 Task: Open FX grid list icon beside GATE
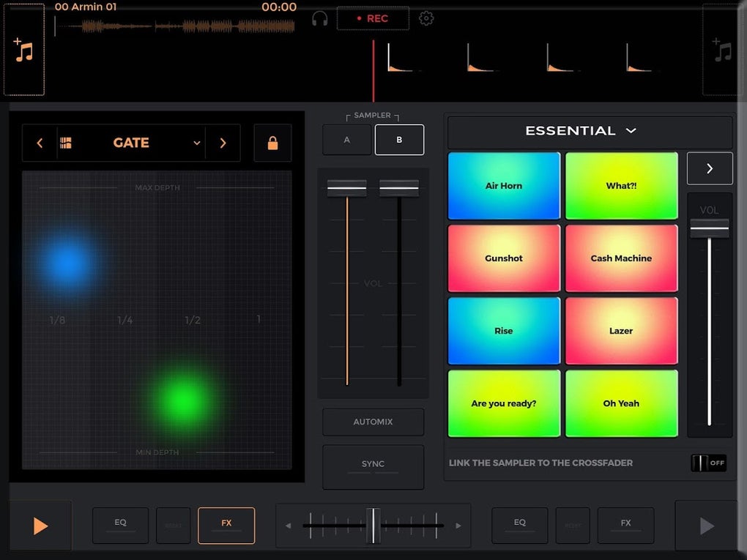click(x=66, y=143)
